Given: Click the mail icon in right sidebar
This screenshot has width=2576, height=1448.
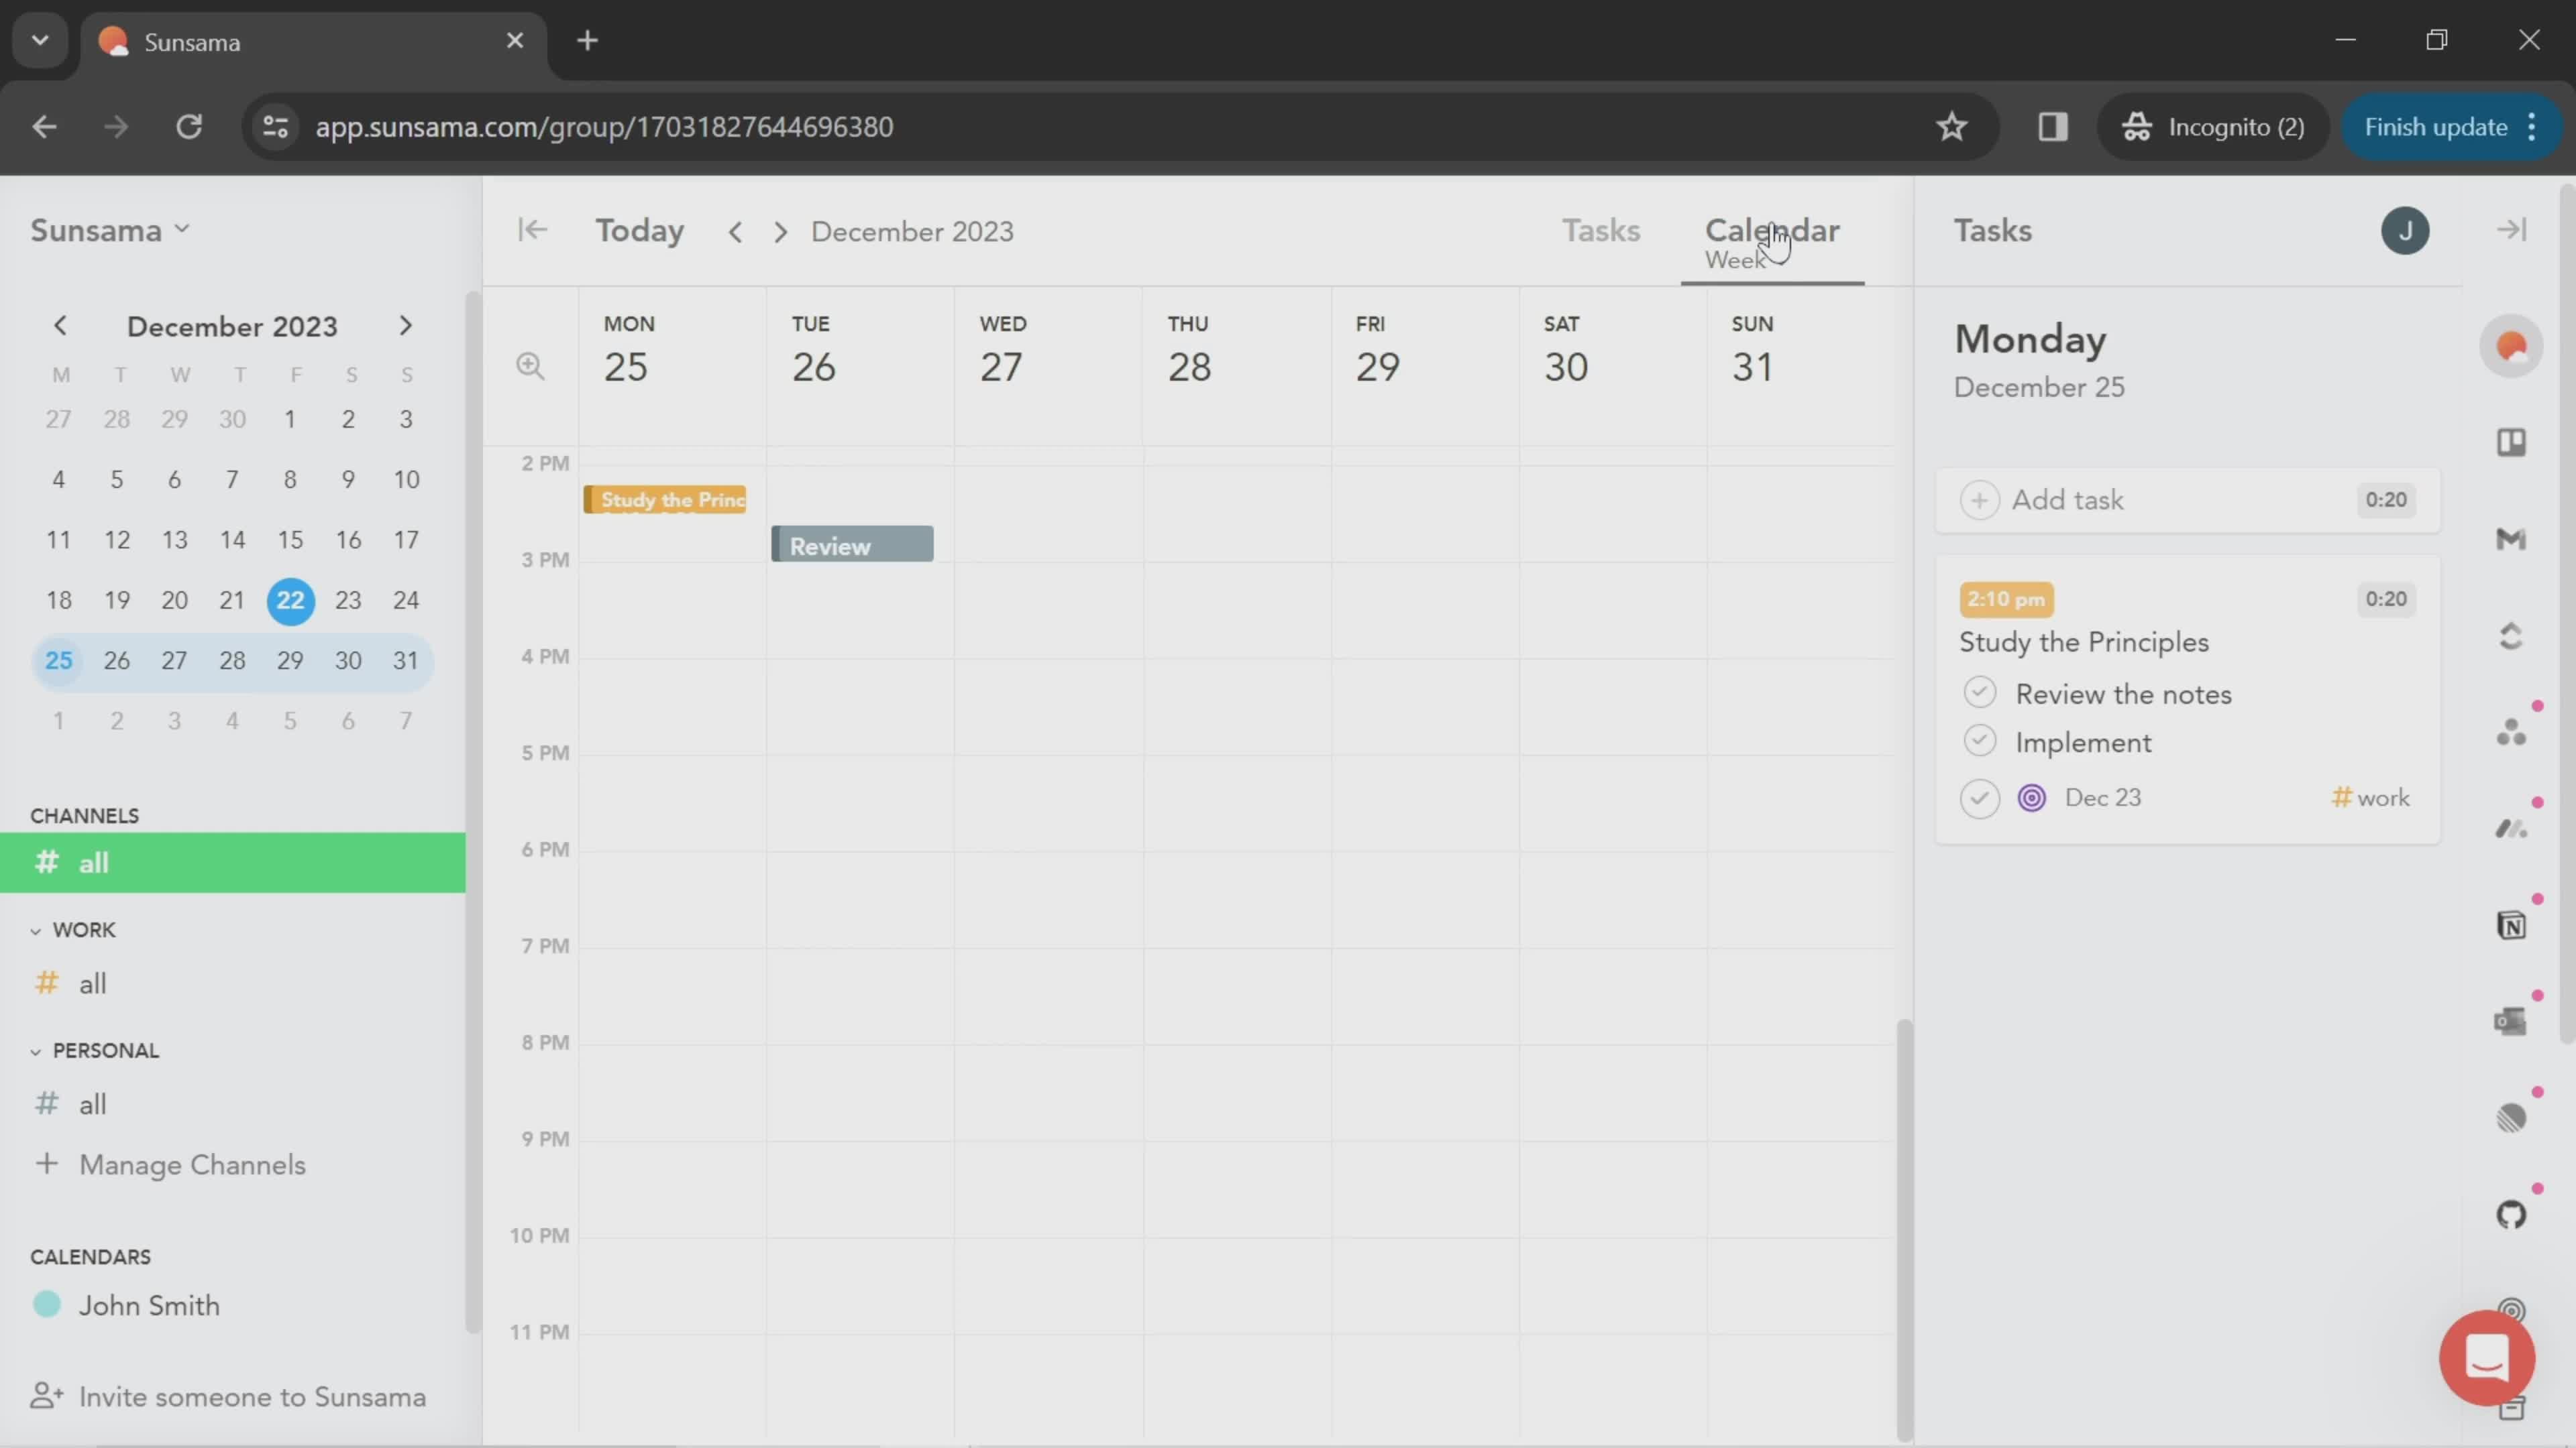Looking at the screenshot, I should tap(2512, 539).
